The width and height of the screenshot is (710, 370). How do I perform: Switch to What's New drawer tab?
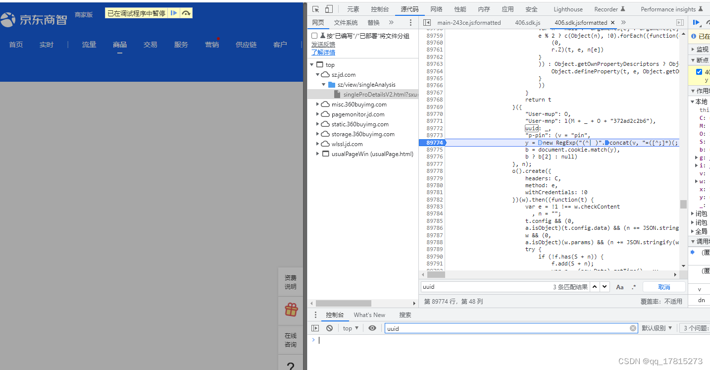point(369,315)
